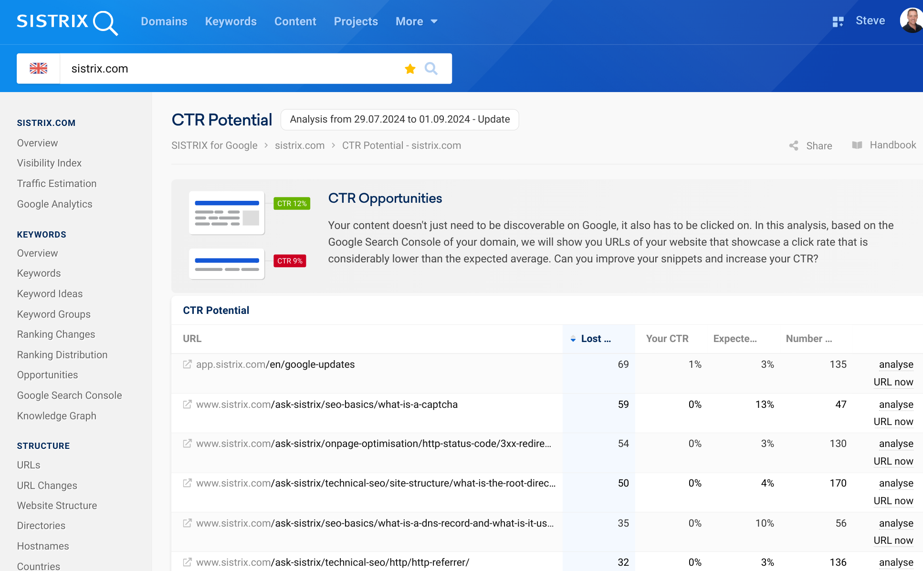Click analyse URL now for google-updates row

point(893,373)
